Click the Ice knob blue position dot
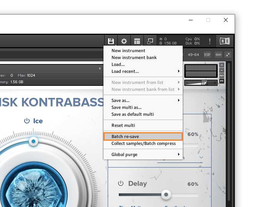Viewport: 260px width, 207px height. (33, 141)
